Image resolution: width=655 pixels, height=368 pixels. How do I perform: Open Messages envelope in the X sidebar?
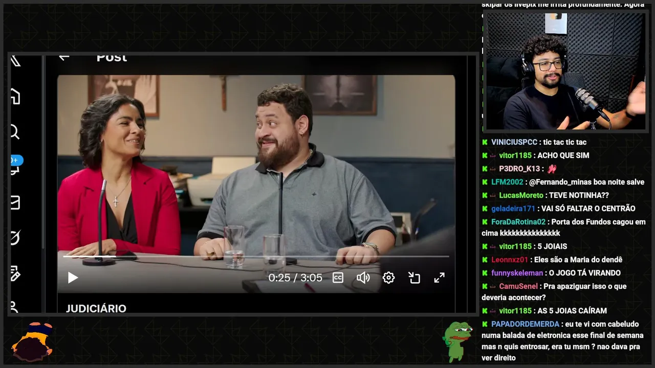pos(15,203)
